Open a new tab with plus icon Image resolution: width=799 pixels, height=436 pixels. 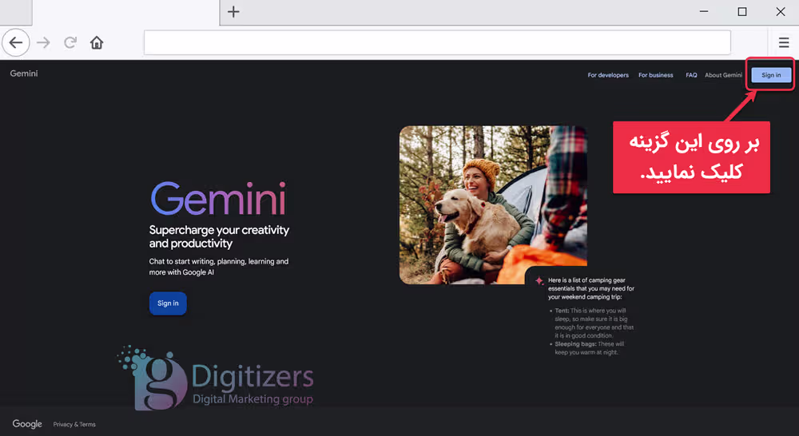click(x=233, y=11)
